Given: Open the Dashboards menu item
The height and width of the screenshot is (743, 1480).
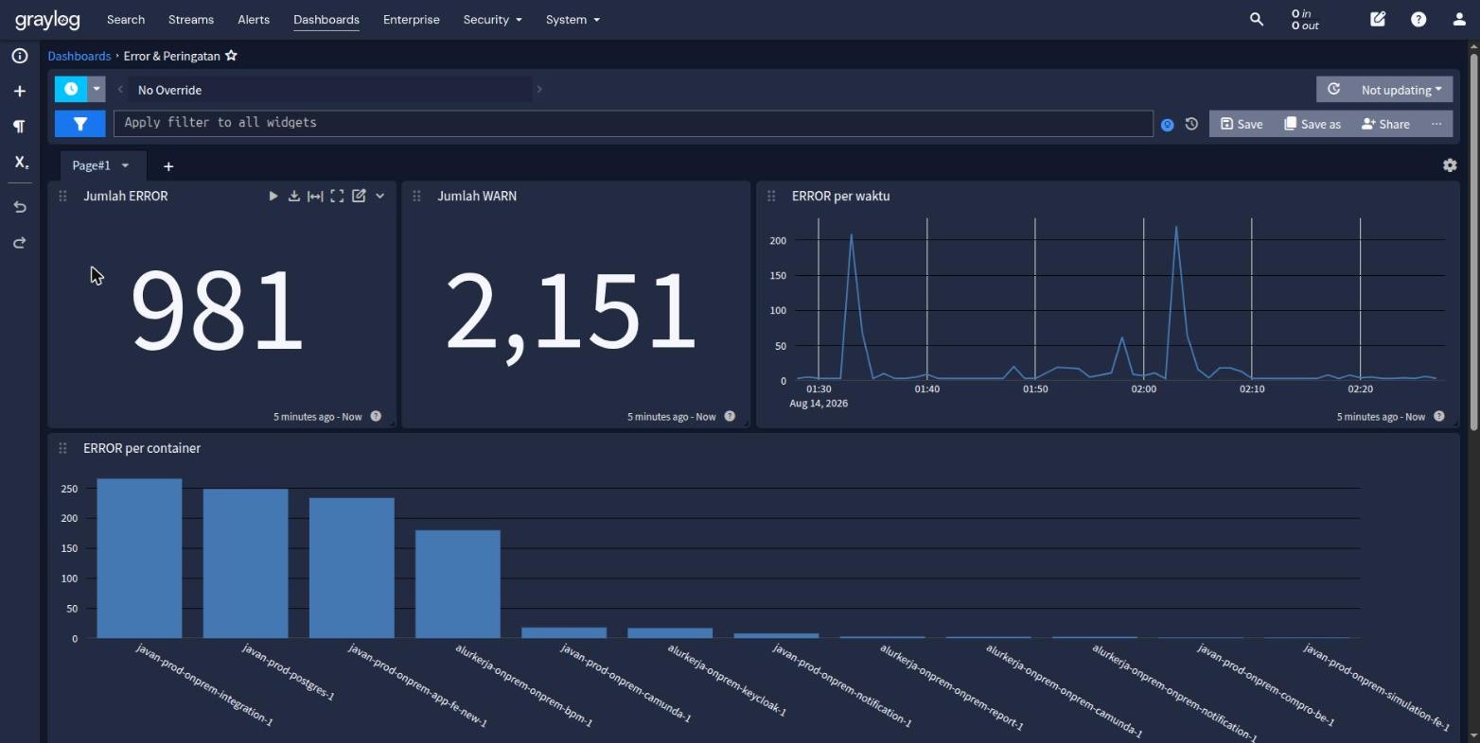Looking at the screenshot, I should (326, 20).
